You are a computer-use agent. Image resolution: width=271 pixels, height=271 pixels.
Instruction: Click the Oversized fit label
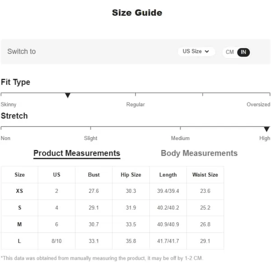(x=258, y=104)
